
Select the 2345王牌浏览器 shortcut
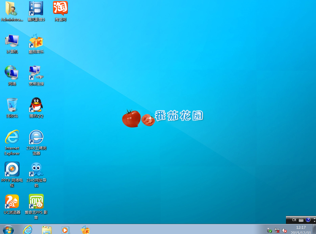coord(36,143)
